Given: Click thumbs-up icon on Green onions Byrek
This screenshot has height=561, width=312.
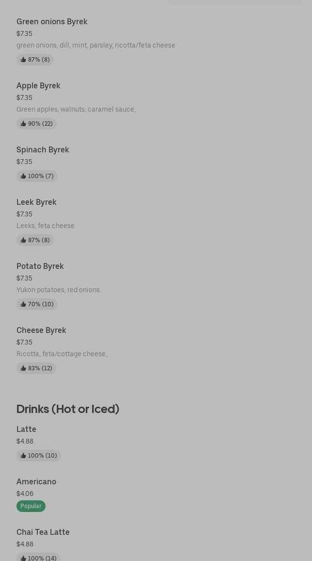Looking at the screenshot, I should tap(23, 60).
